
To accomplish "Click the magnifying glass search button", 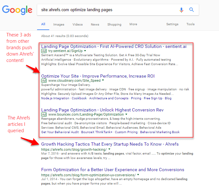I will point(192,10).
